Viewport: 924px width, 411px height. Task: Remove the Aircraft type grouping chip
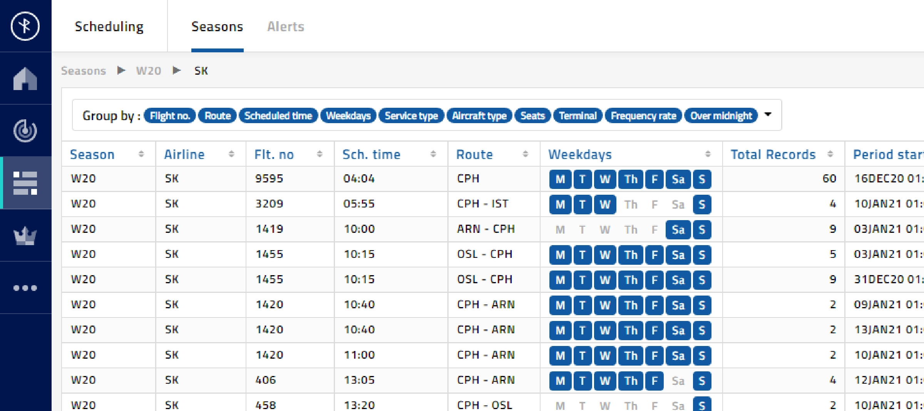[479, 116]
